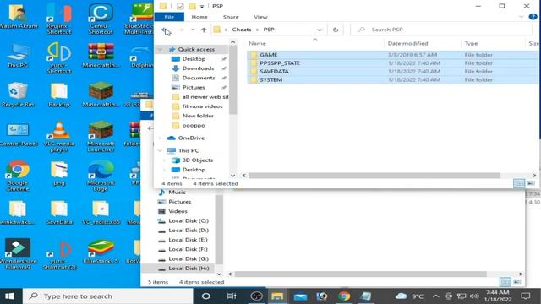Select Wondershare Filmora9 desktop icon

18,253
